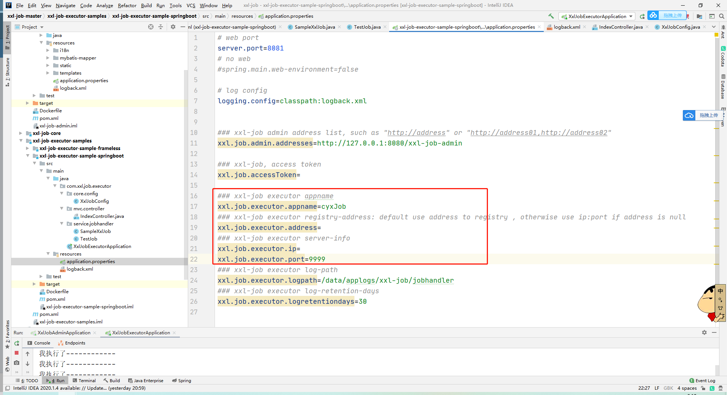Viewport: 727px width, 395px height.
Task: Click the up arrow in console gutter
Action: coord(28,354)
